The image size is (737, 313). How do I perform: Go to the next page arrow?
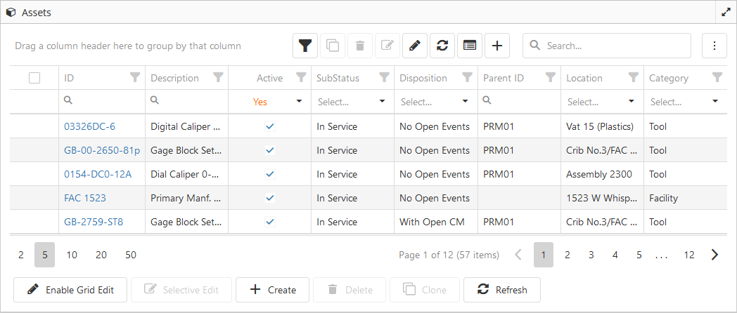click(714, 255)
